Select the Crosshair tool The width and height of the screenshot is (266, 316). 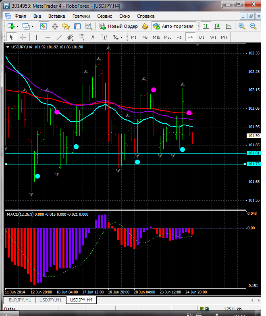coord(23,37)
